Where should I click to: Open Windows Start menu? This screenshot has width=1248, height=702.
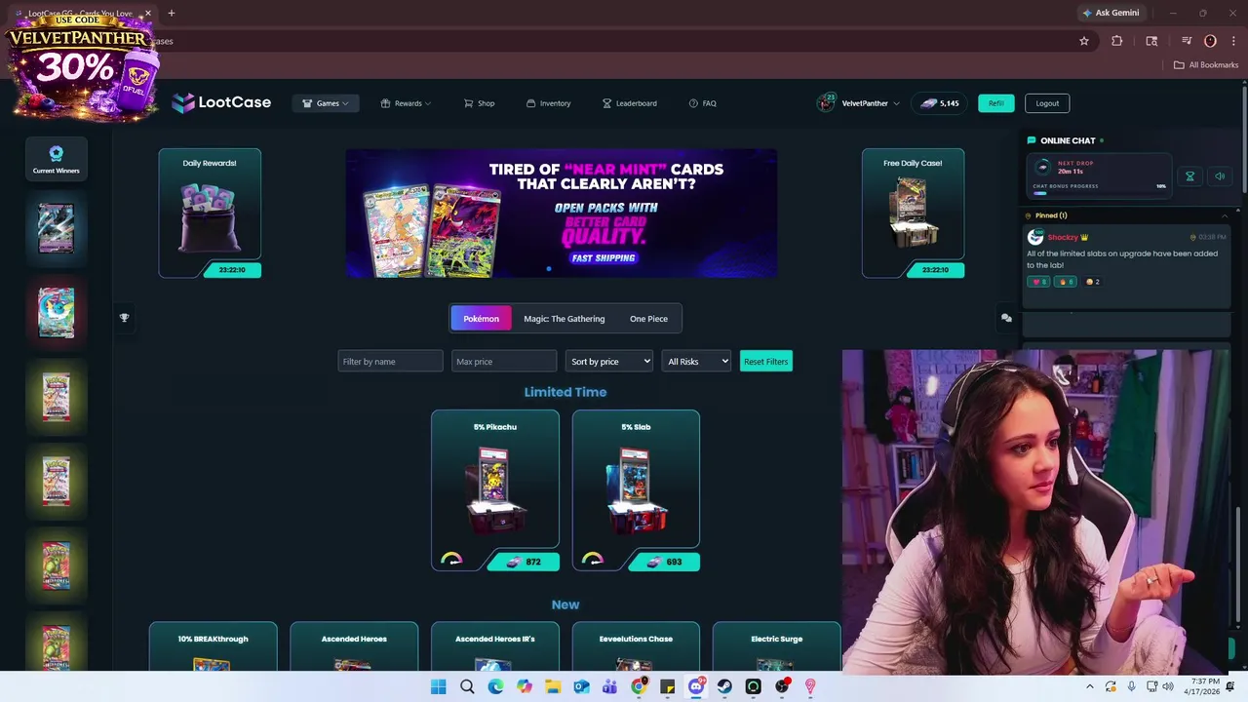[x=439, y=686]
